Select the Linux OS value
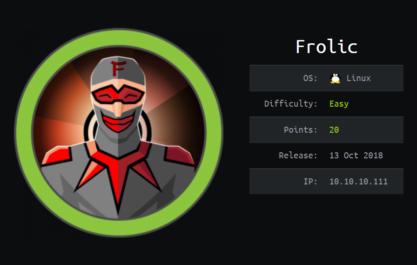 358,78
